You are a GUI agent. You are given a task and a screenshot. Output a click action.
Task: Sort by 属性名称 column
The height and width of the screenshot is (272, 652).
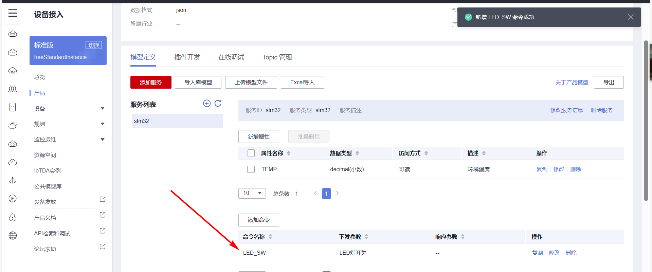click(289, 153)
